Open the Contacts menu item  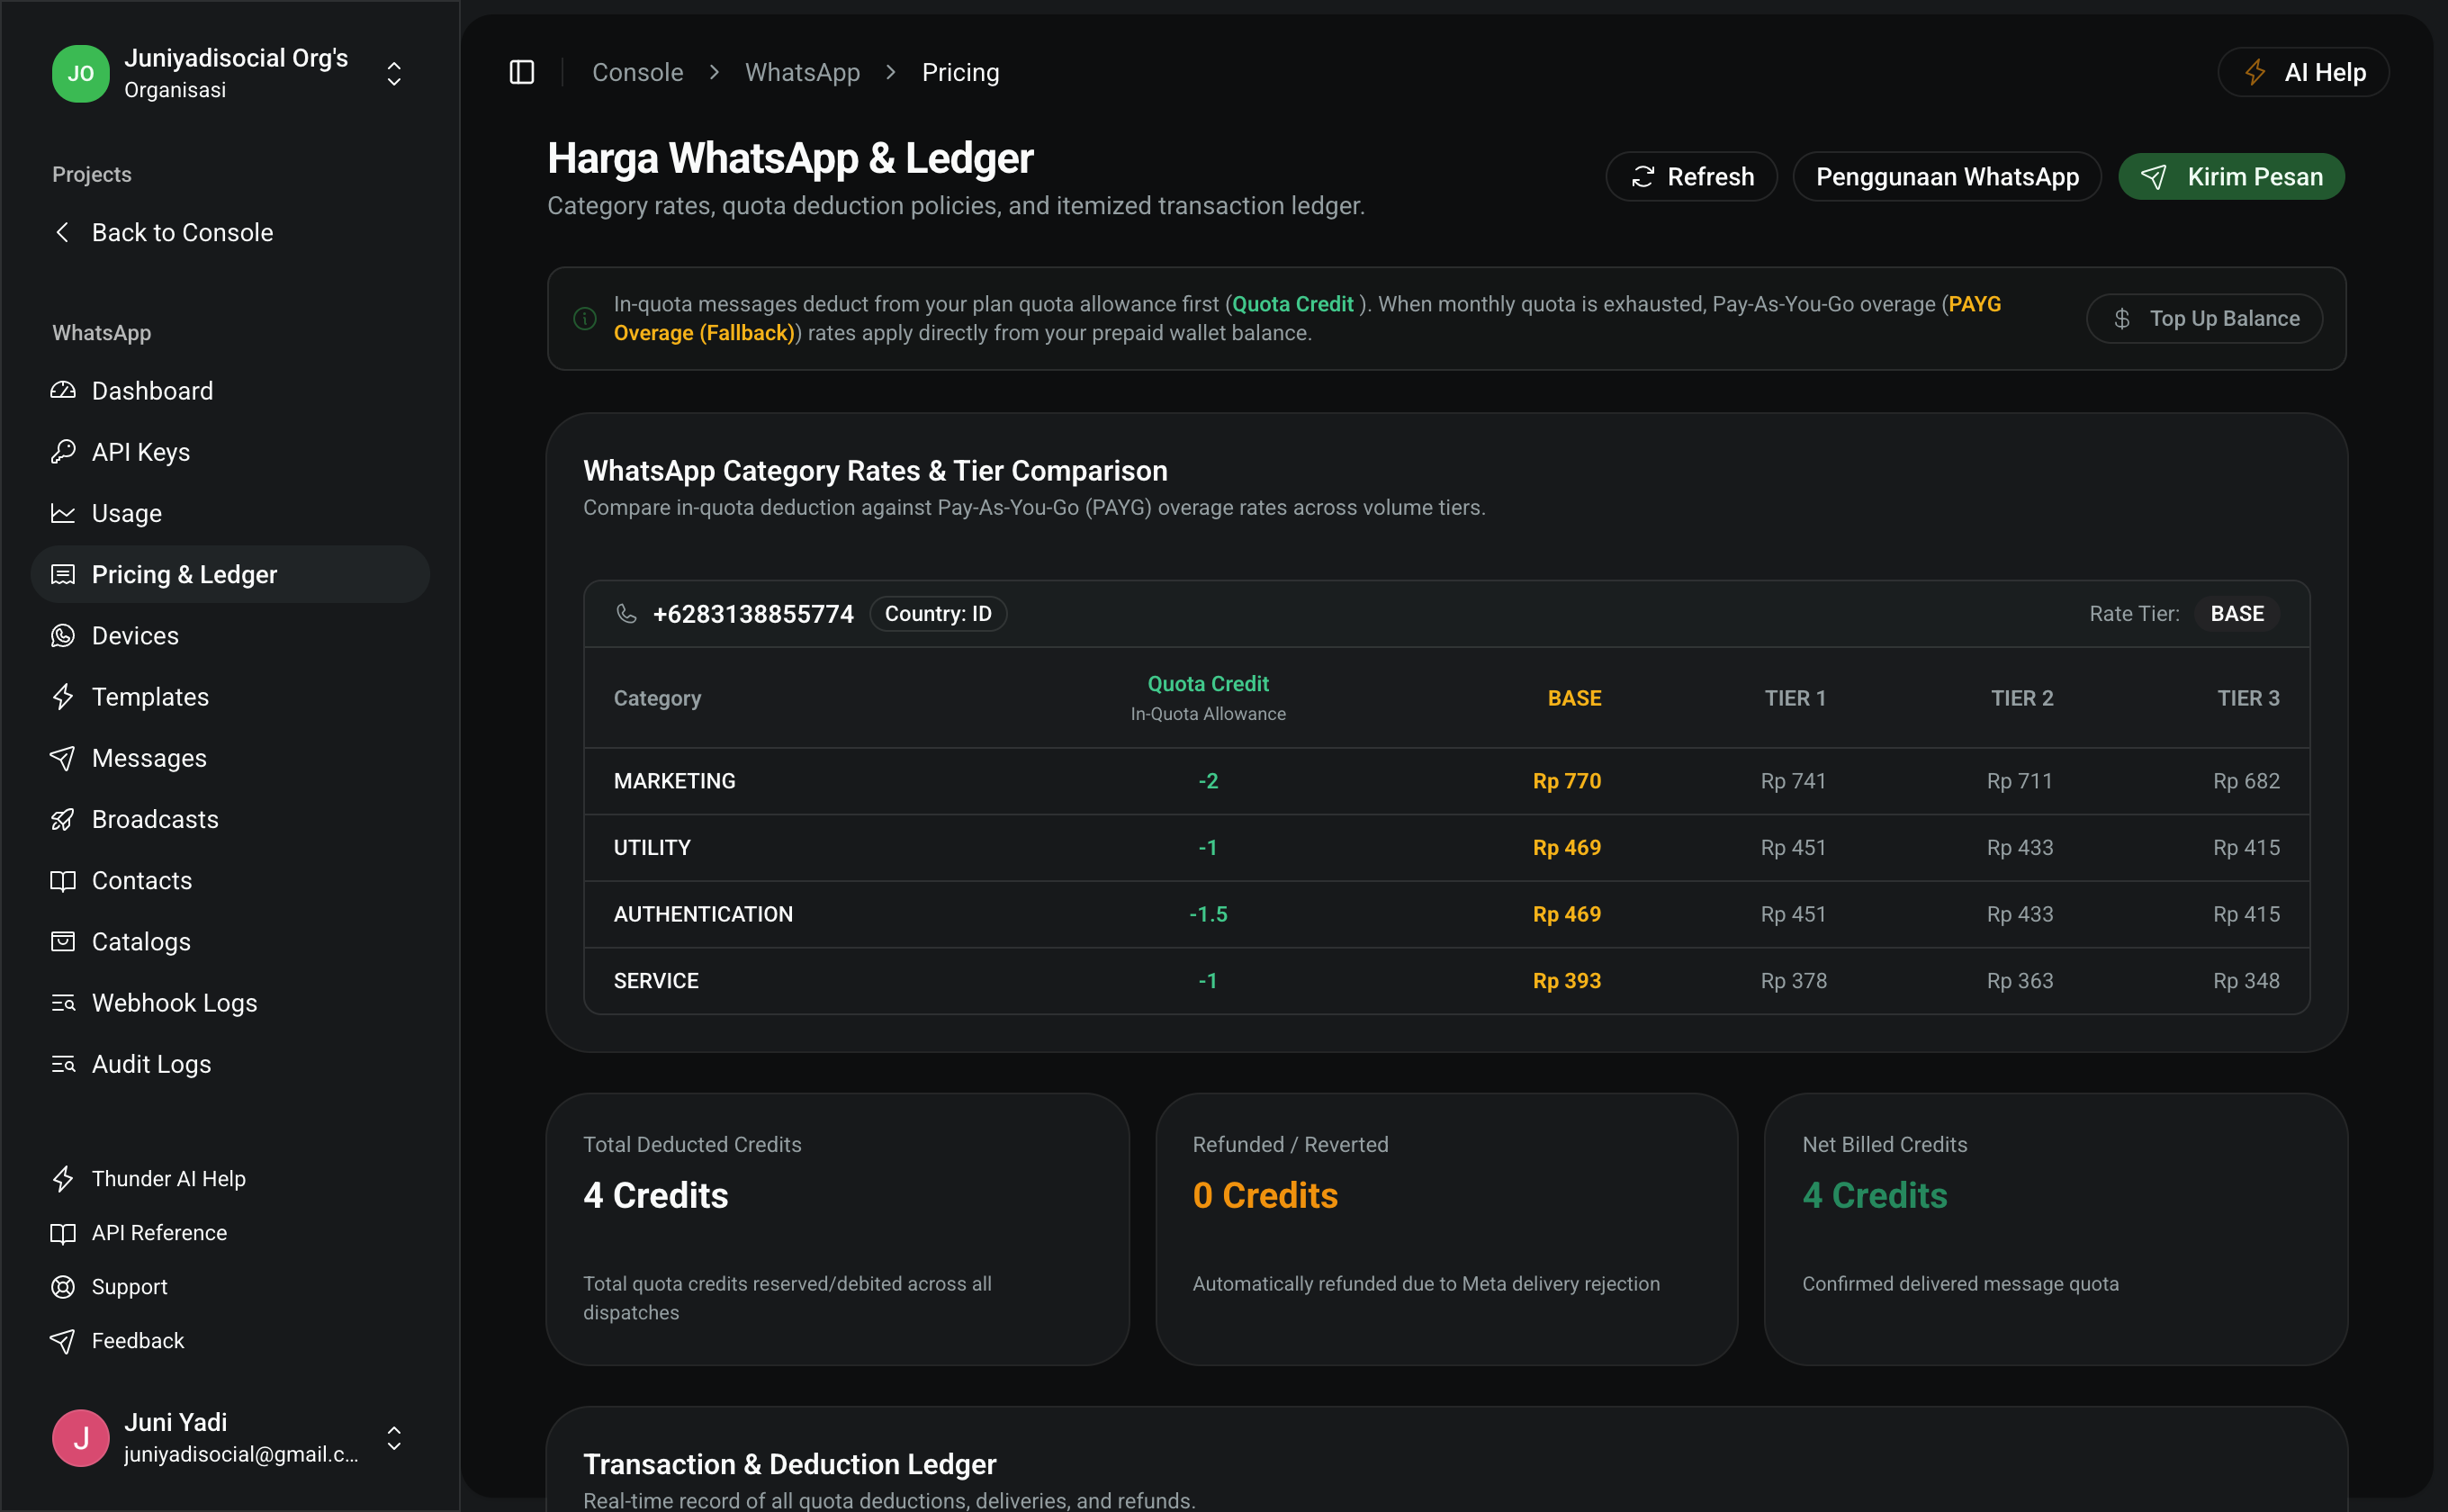tap(230, 881)
